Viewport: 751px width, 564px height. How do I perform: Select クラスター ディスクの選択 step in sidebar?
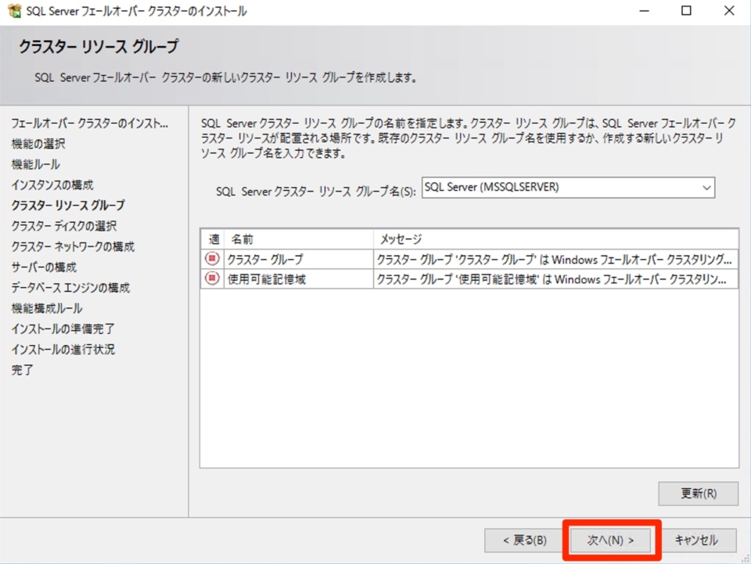coord(63,226)
